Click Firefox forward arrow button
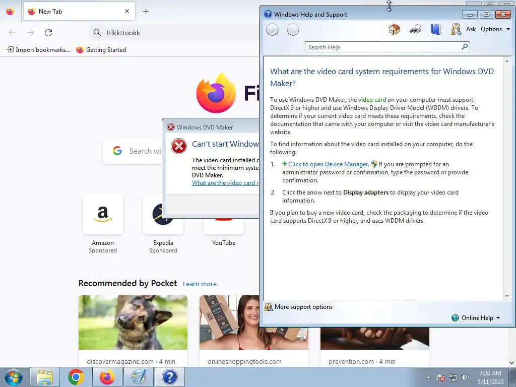Image resolution: width=516 pixels, height=387 pixels. pyautogui.click(x=30, y=33)
